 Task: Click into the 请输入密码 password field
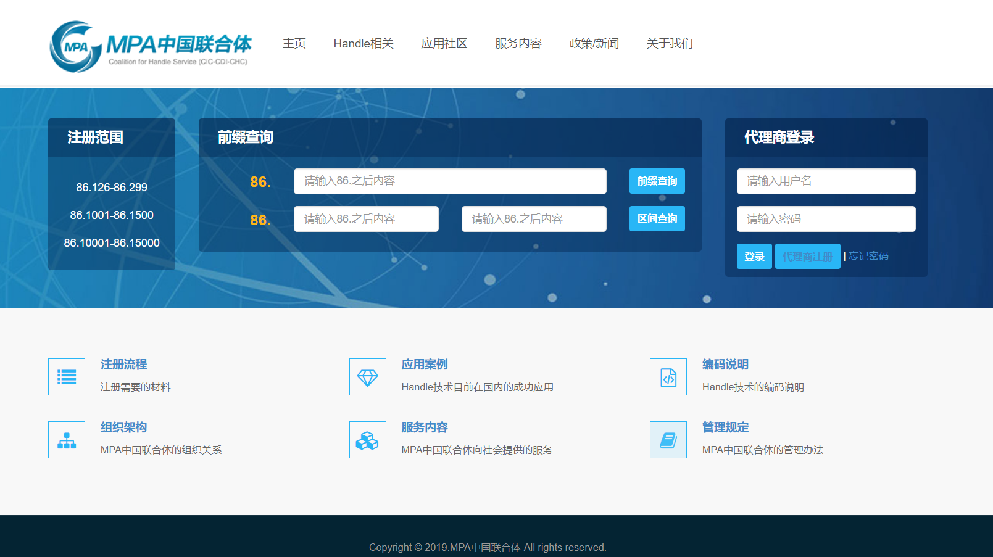[x=826, y=219]
